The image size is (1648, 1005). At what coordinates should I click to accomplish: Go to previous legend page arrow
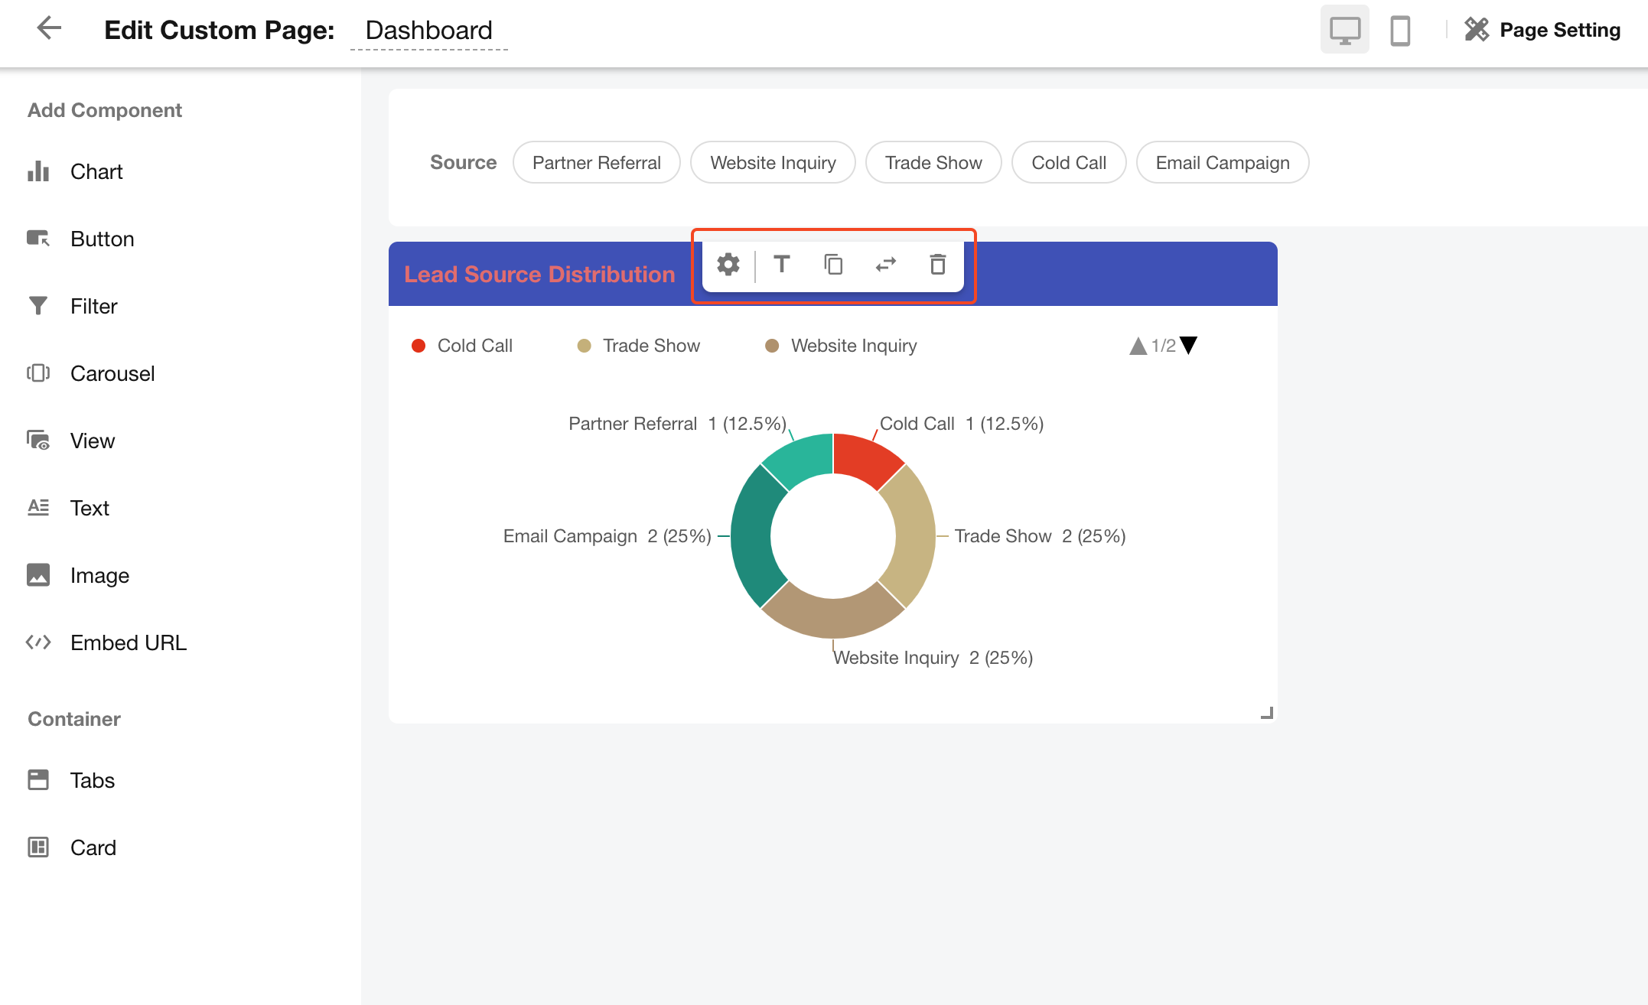tap(1138, 346)
